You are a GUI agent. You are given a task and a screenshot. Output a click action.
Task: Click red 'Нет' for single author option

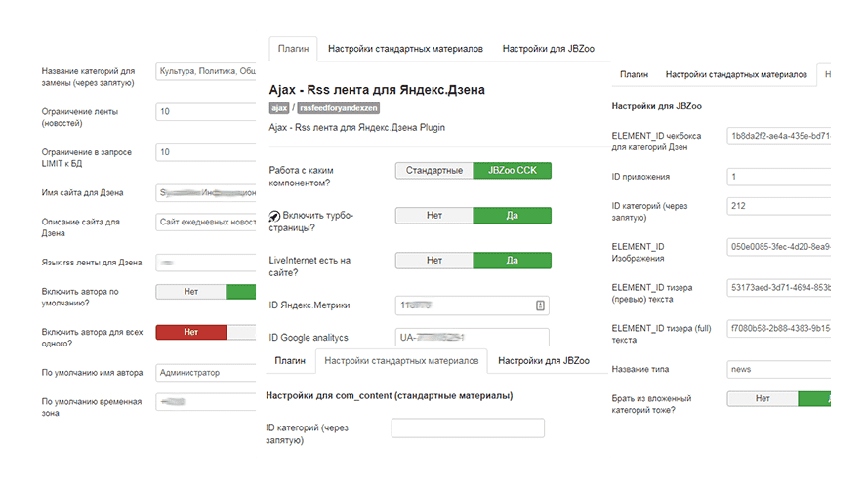coord(191,332)
